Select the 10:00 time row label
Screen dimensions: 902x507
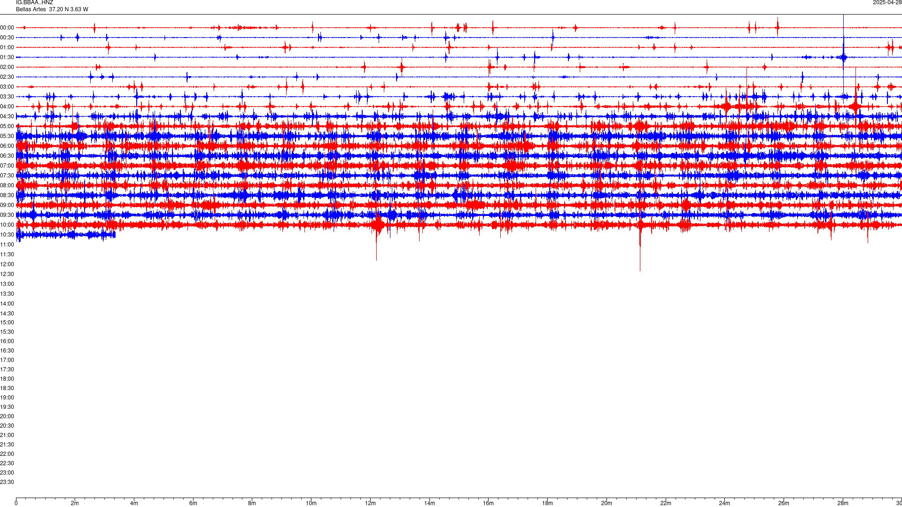tap(7, 225)
